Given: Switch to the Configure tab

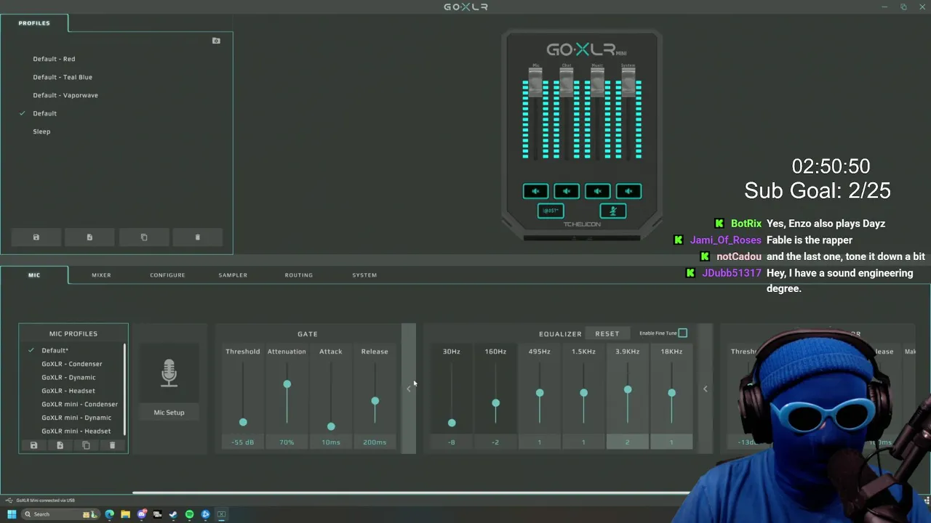Looking at the screenshot, I should tap(167, 275).
